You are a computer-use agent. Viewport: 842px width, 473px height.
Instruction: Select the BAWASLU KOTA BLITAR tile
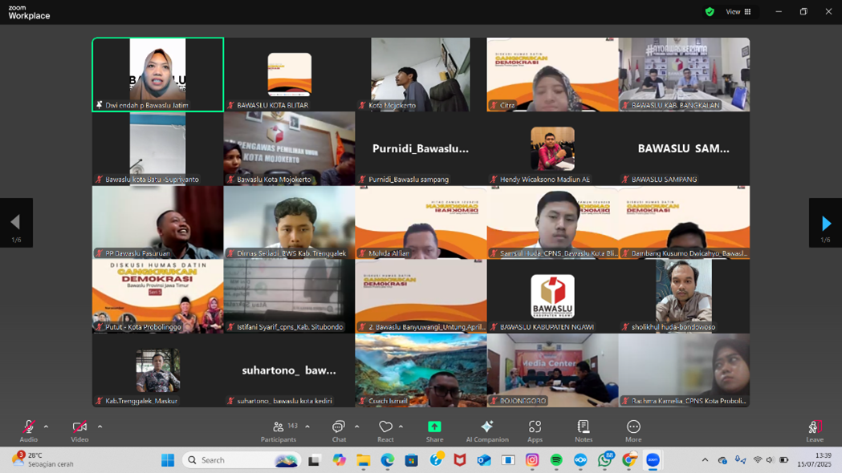click(290, 75)
